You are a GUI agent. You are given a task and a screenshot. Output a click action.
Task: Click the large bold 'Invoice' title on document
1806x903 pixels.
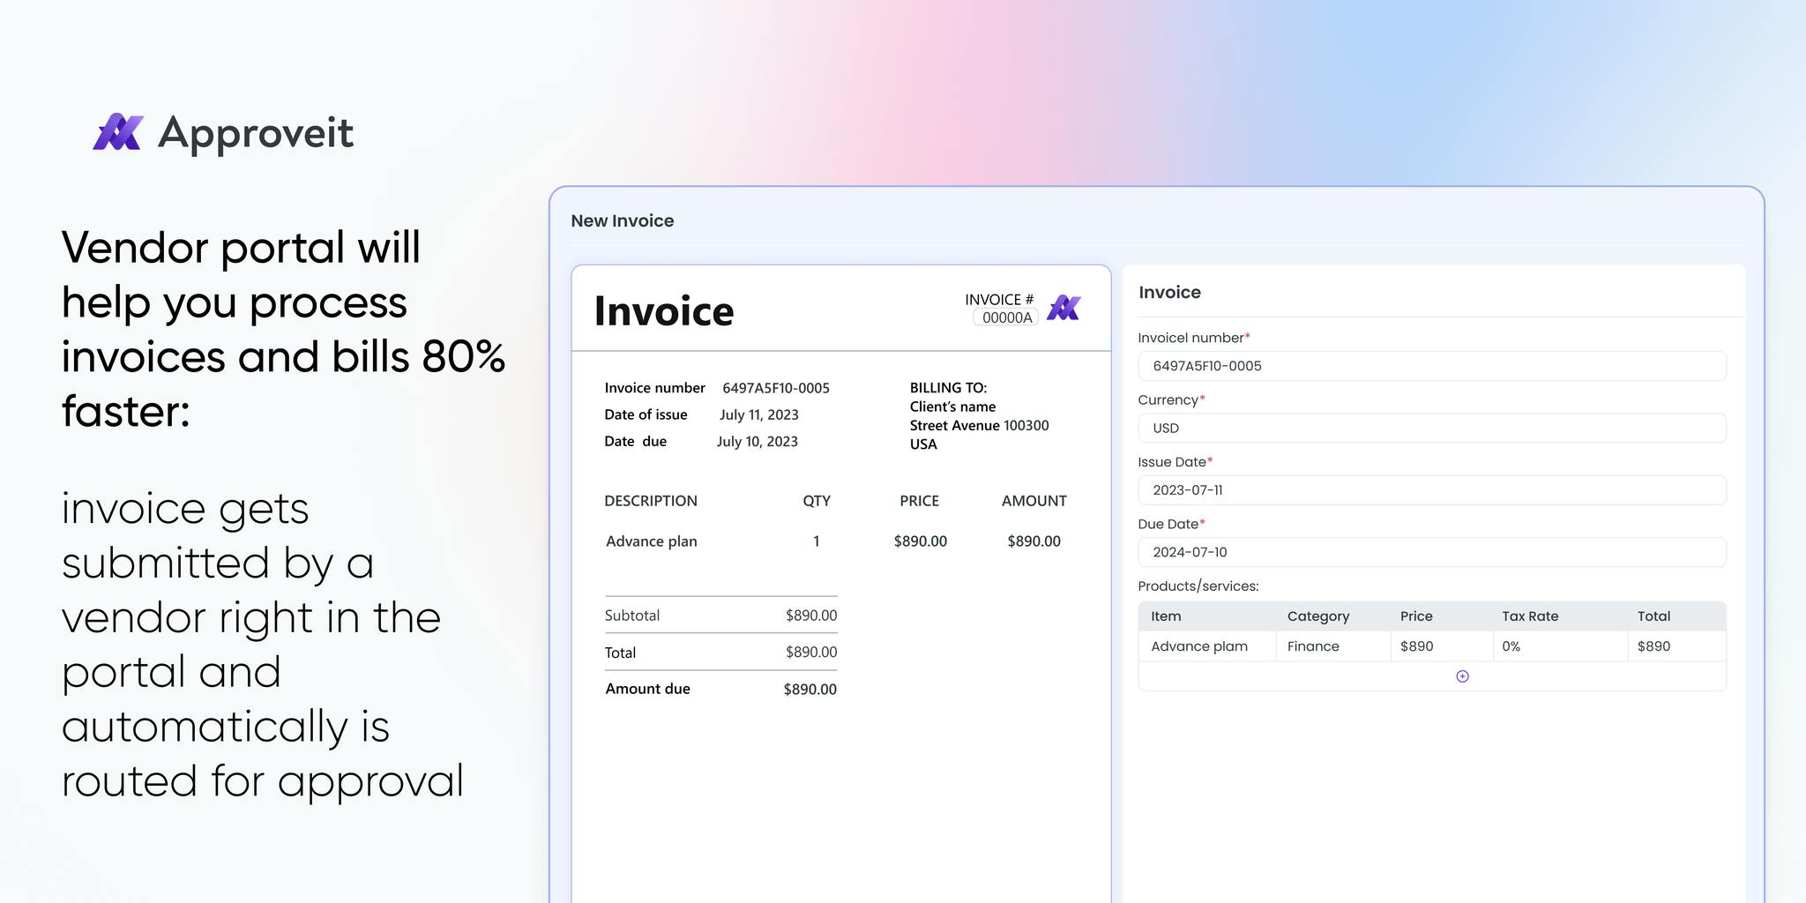click(664, 311)
